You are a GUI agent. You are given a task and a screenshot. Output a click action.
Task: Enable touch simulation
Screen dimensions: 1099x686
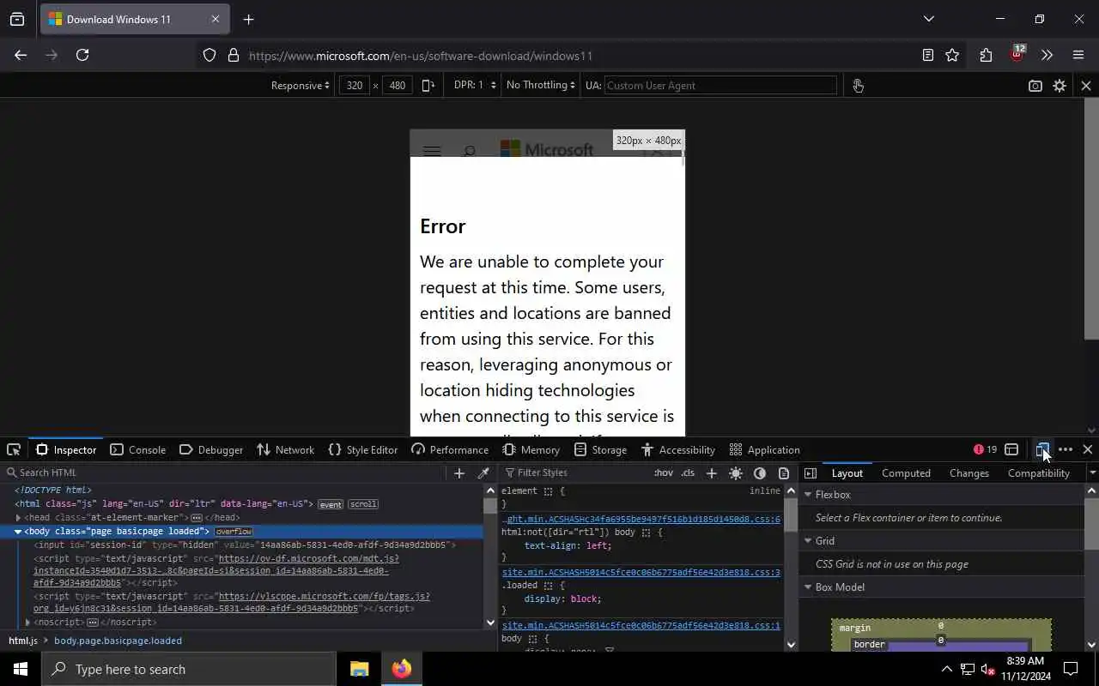(x=858, y=85)
